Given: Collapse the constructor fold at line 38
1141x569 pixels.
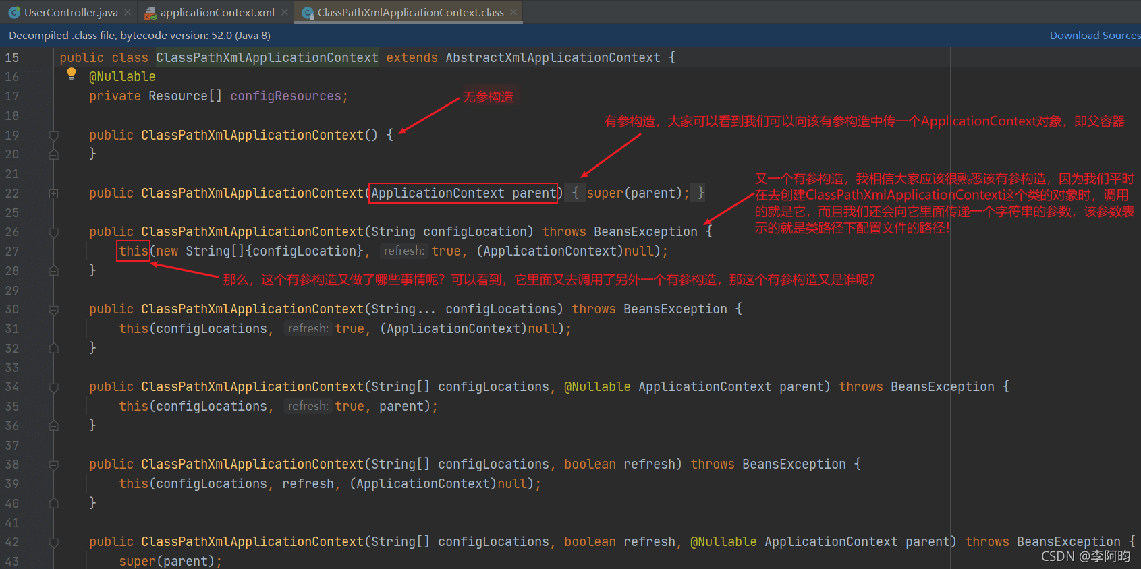Looking at the screenshot, I should (x=54, y=465).
